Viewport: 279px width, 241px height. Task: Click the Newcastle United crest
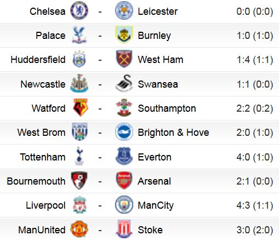(x=79, y=83)
